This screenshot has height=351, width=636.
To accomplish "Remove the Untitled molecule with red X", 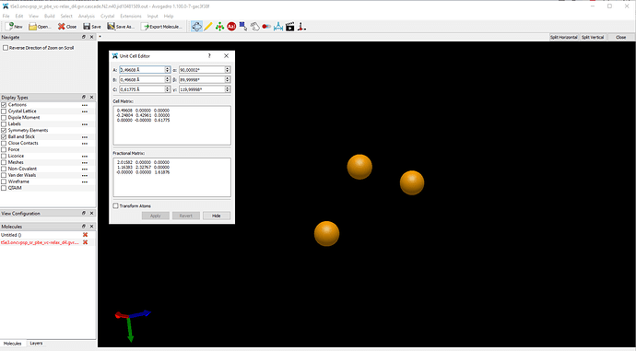I will pyautogui.click(x=85, y=235).
